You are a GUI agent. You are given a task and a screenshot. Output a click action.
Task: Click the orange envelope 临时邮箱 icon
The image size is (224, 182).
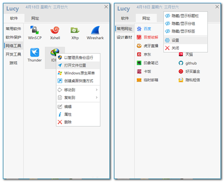pos(139,80)
